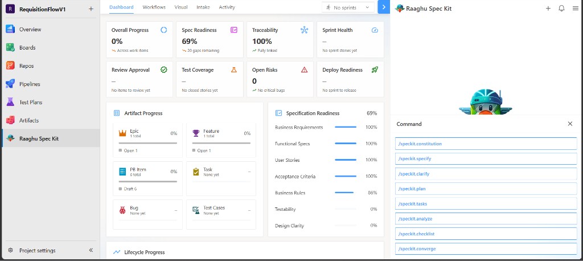Screen dimensions: 583x261
Task: Open Repos from the sidebar
Action: click(x=51, y=66)
